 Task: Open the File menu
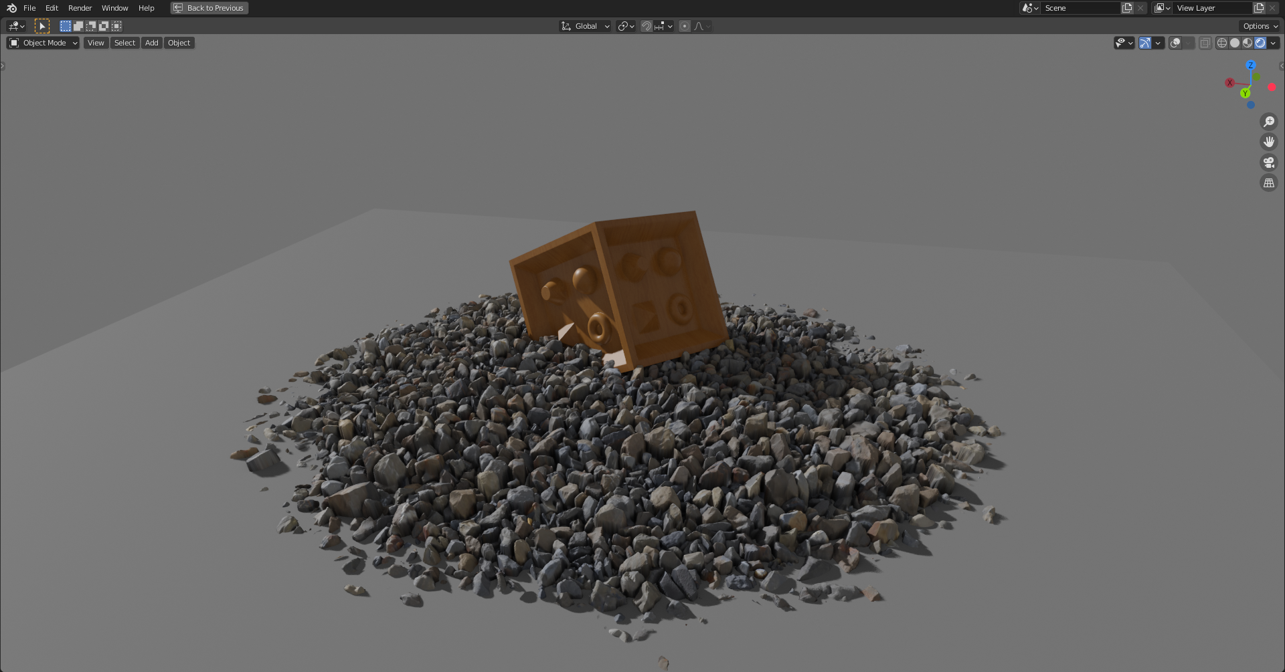[x=29, y=8]
